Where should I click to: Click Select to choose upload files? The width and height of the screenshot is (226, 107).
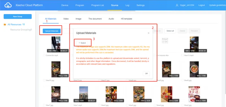[82, 43]
